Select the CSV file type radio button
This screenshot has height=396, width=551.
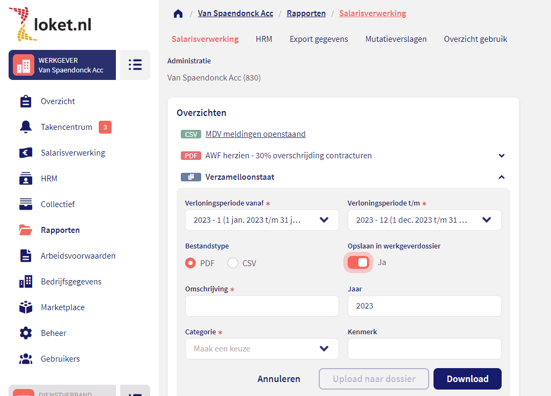[x=233, y=263]
